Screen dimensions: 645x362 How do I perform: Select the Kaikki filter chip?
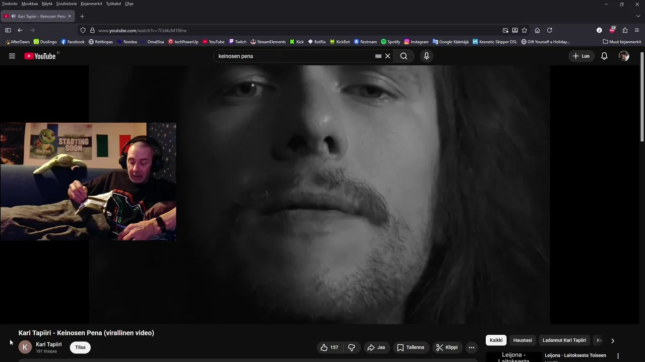pyautogui.click(x=496, y=340)
